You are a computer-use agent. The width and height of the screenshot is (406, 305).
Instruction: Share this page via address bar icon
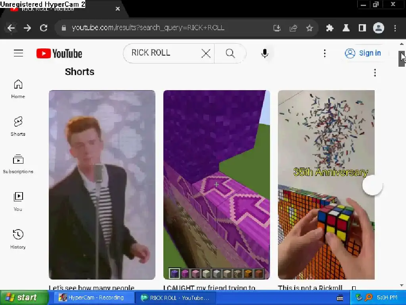293,28
